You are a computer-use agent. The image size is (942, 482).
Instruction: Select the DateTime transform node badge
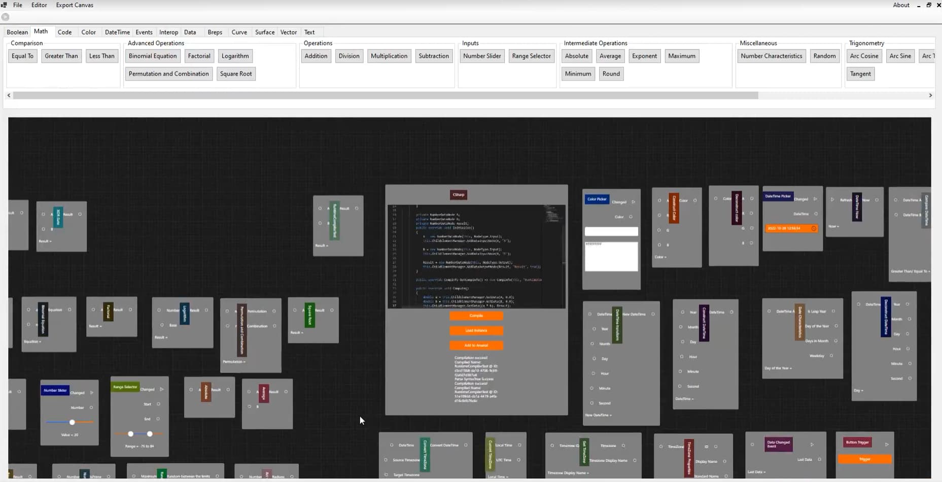coord(617,325)
